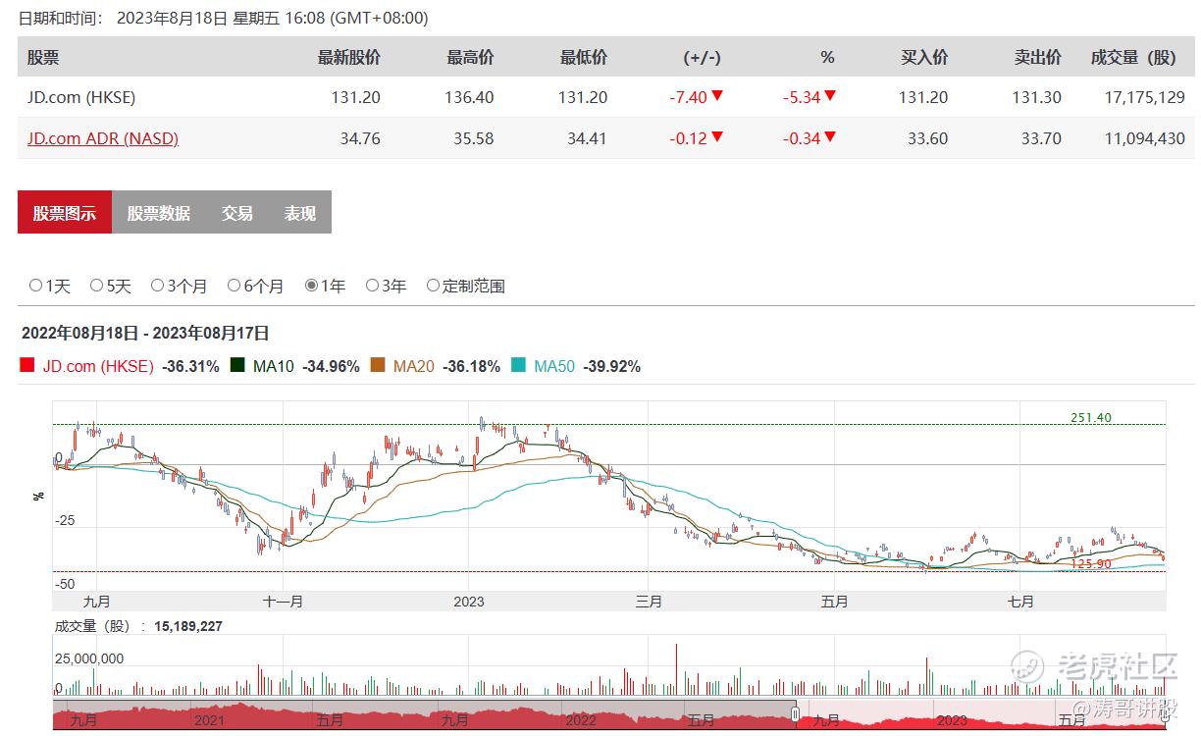
Task: Select the 1天 range radio button
Action: point(35,286)
